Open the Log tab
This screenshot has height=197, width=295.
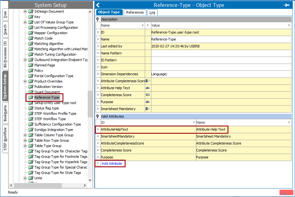pos(152,12)
